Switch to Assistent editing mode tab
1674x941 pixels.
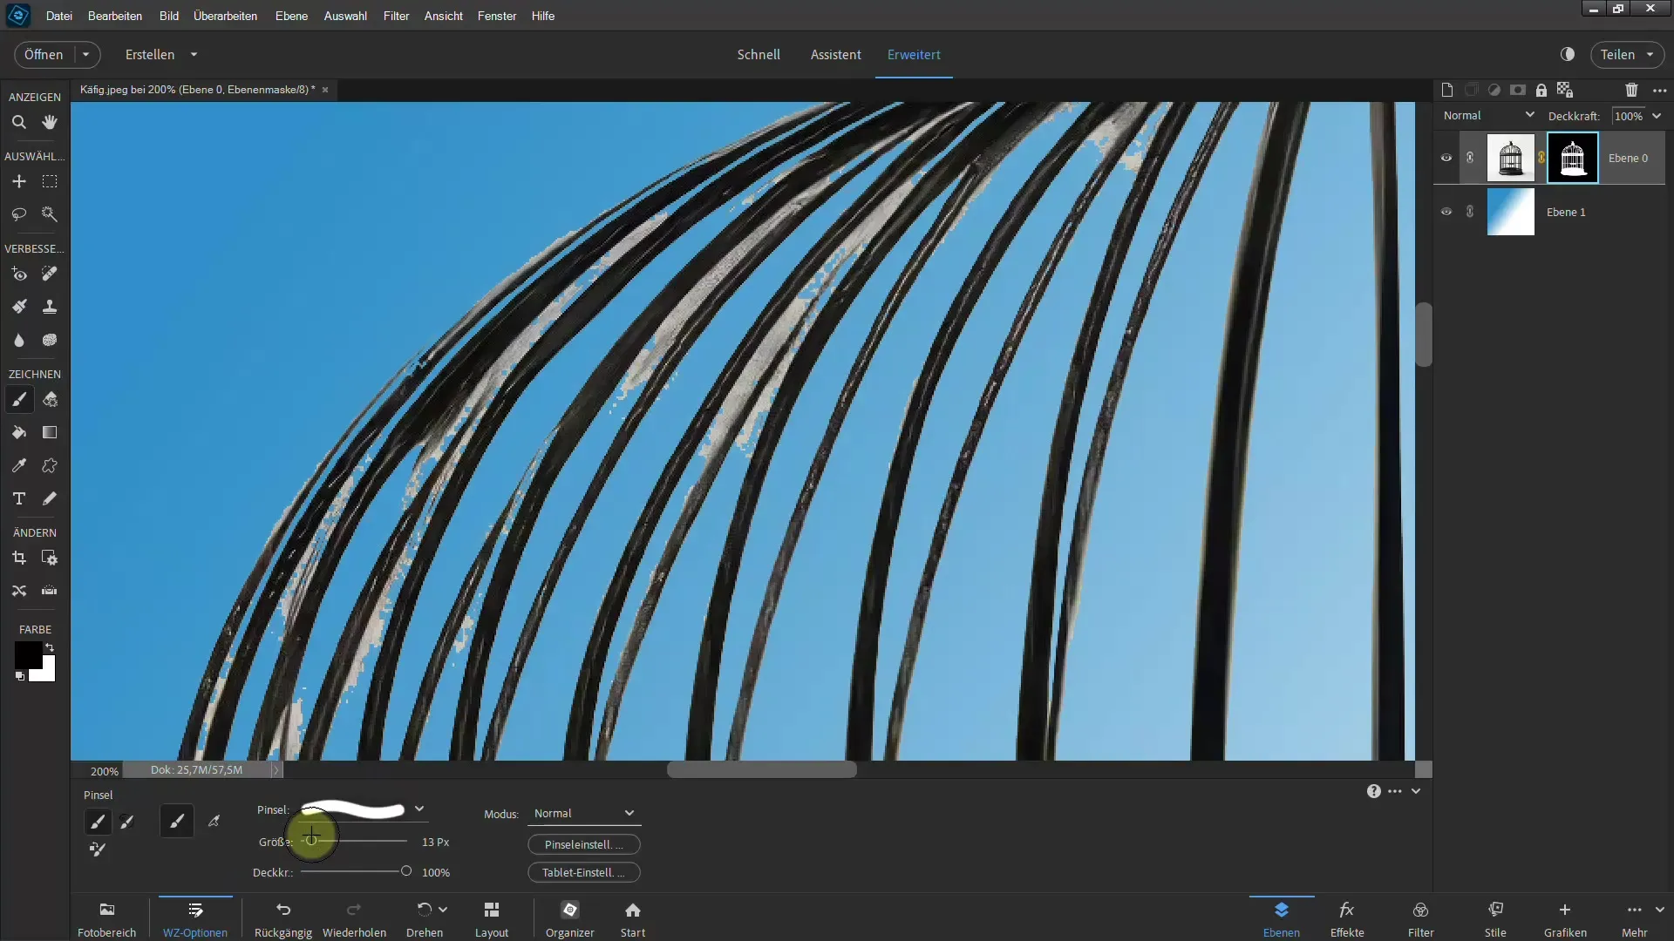836,54
